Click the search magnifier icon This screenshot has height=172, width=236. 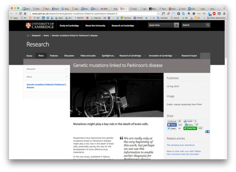point(208,25)
